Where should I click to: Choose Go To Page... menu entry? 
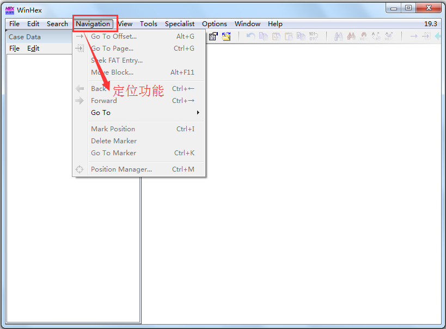pyautogui.click(x=139, y=48)
